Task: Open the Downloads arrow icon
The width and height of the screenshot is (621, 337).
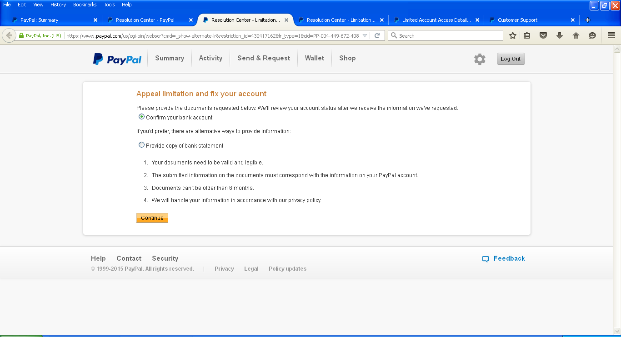Action: click(x=560, y=35)
